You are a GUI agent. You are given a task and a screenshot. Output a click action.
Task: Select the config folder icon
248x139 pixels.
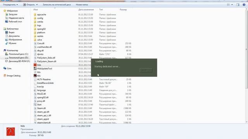pyautogui.click(x=35, y=18)
